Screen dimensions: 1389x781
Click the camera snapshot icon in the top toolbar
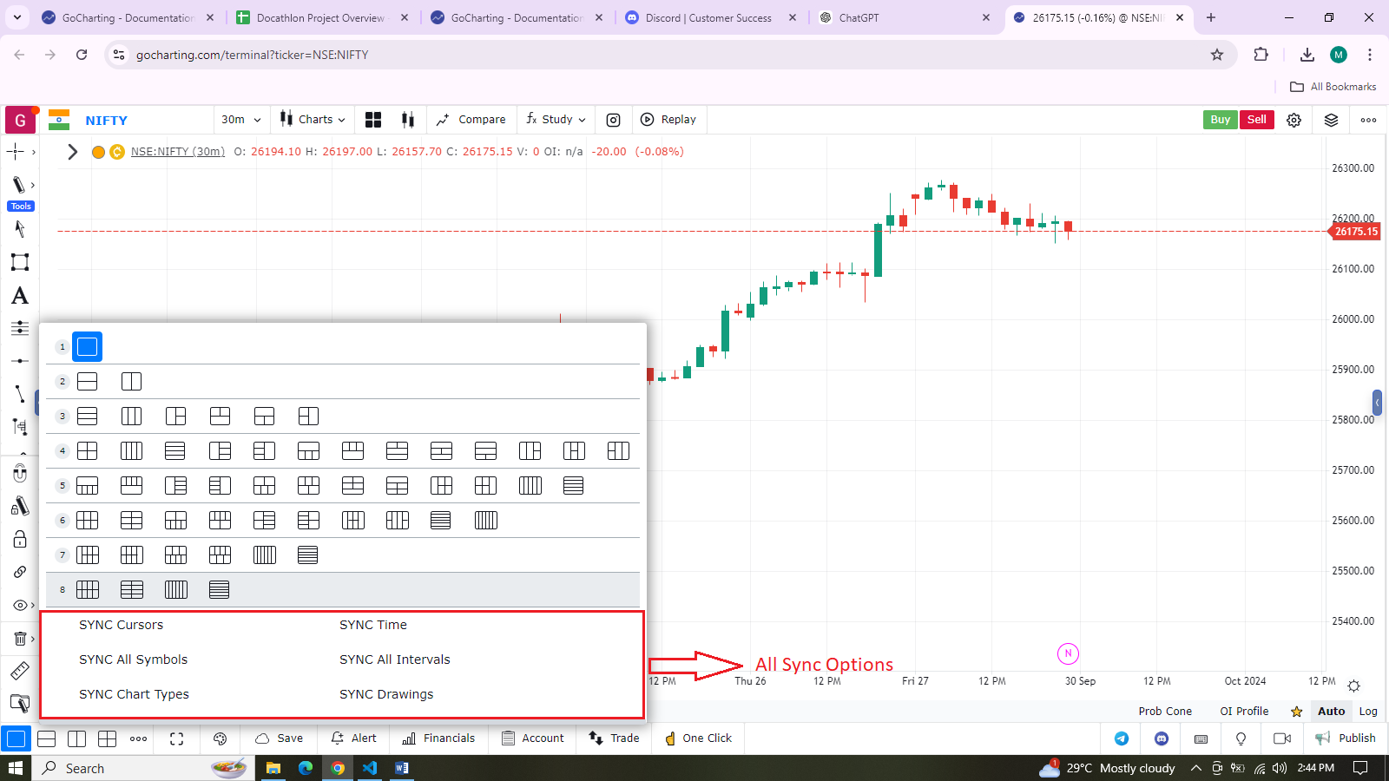(x=613, y=120)
